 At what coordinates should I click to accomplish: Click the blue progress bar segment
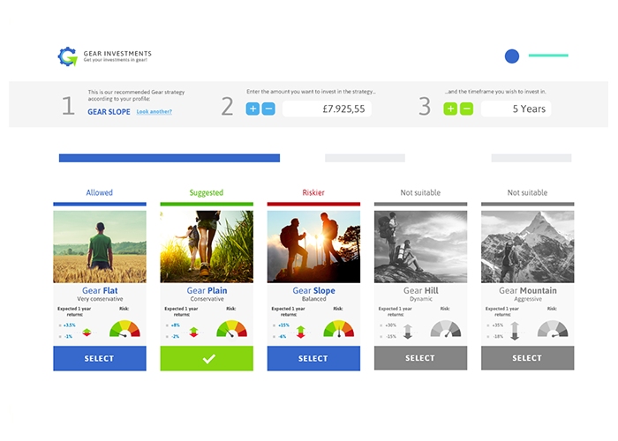169,158
